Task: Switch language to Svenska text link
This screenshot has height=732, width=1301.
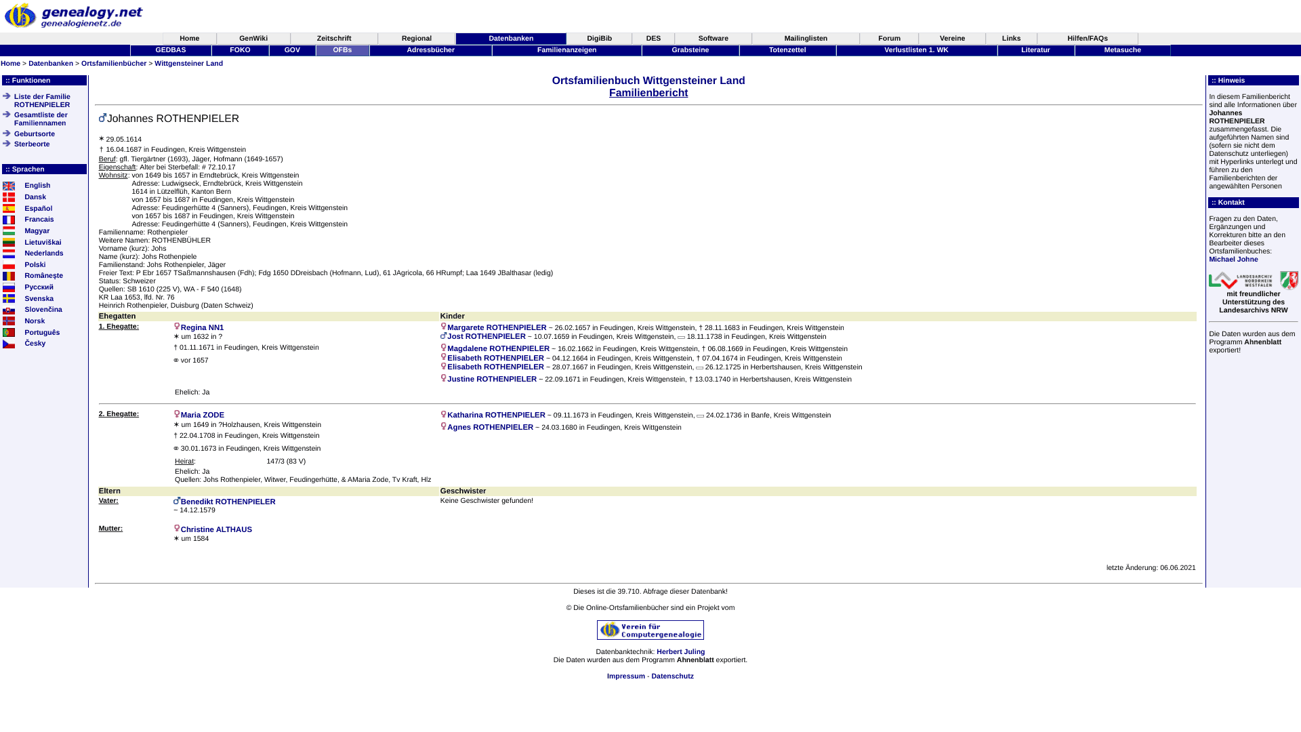Action: tap(39, 299)
